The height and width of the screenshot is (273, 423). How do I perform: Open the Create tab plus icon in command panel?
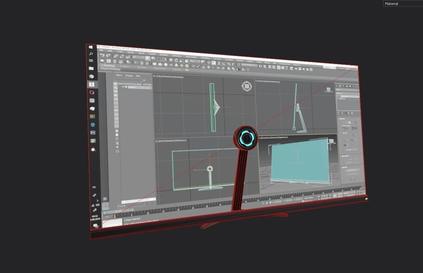(x=337, y=86)
